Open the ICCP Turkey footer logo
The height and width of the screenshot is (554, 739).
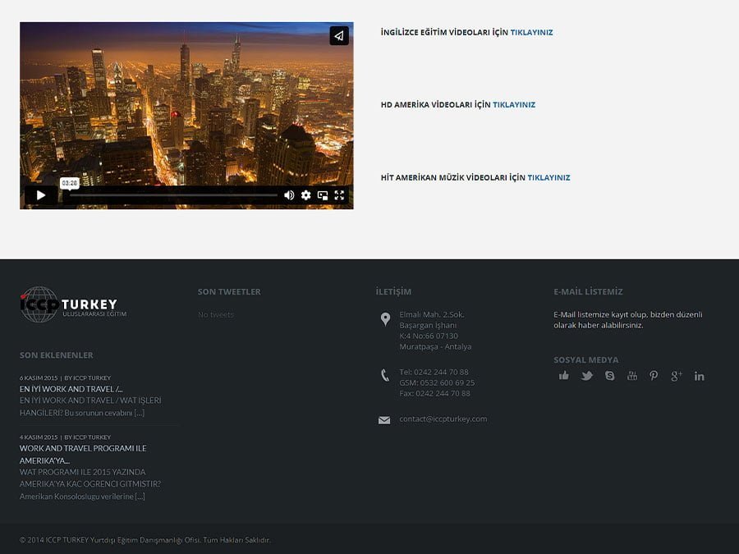[73, 304]
